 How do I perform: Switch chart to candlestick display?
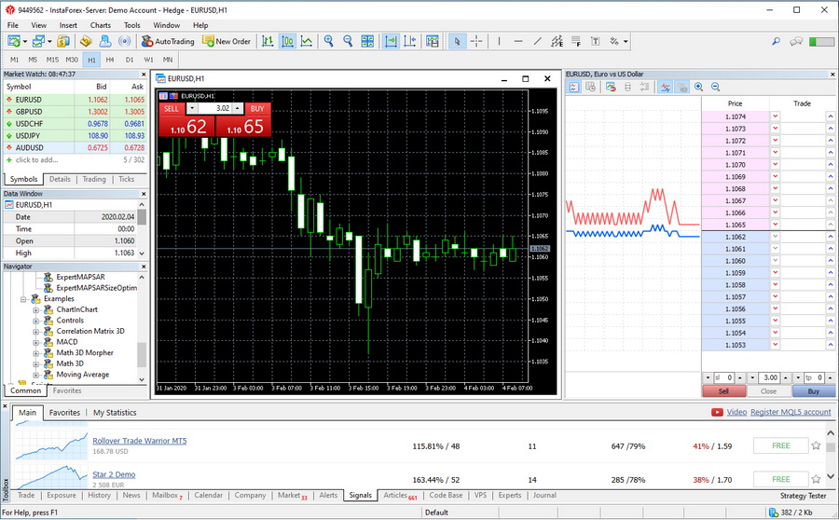[x=288, y=41]
